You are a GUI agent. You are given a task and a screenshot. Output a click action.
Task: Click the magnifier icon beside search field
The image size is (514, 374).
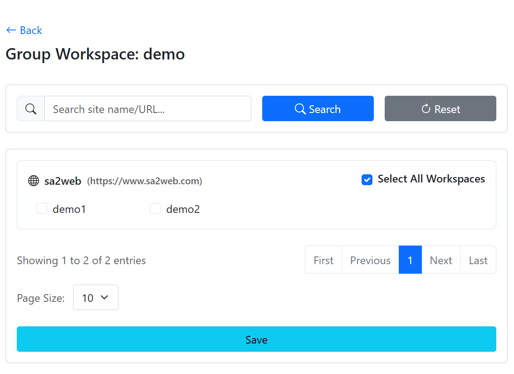coord(31,108)
